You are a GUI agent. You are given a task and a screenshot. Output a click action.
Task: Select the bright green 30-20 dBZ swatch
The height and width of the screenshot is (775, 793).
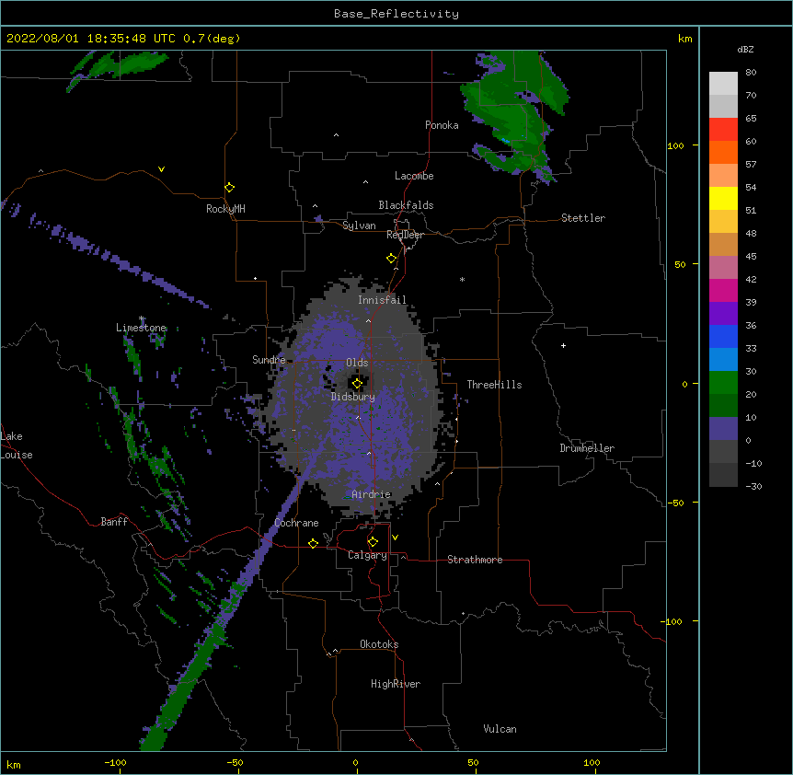tap(723, 383)
